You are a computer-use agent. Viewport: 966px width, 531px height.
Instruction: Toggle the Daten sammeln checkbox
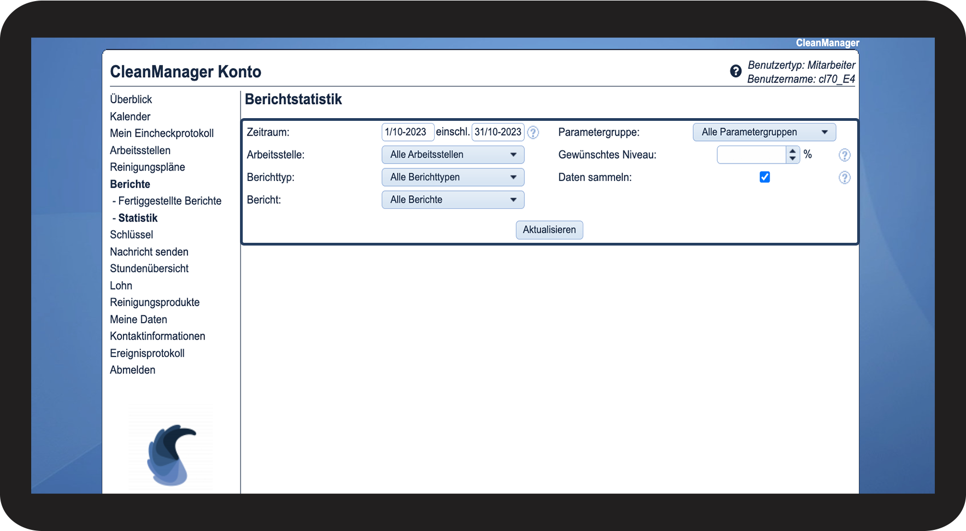(764, 177)
